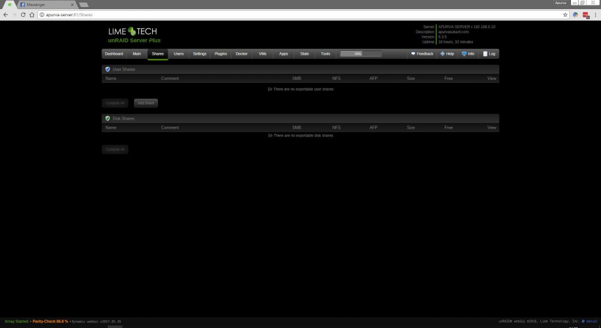Open the Plugins tab
Image resolution: width=601 pixels, height=328 pixels.
coord(221,54)
